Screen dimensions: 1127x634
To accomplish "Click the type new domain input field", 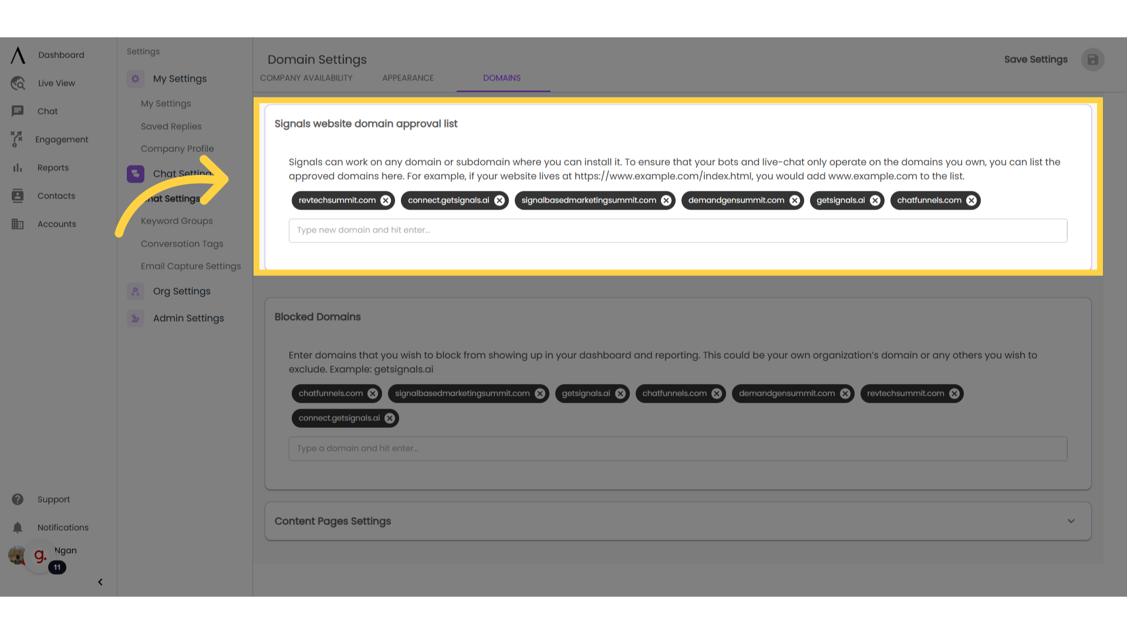I will (x=677, y=230).
